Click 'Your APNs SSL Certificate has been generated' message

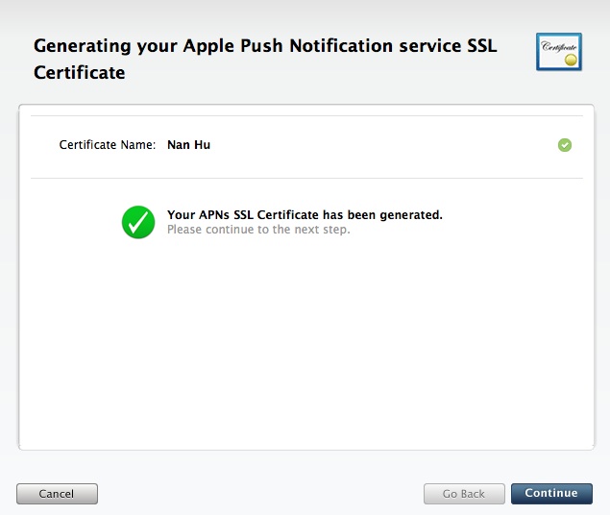pyautogui.click(x=305, y=215)
